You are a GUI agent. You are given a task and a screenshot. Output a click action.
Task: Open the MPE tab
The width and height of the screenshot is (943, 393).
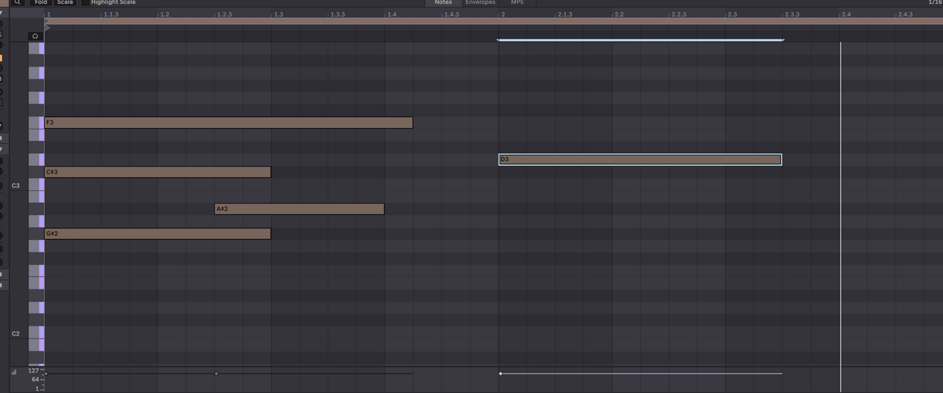coord(518,2)
